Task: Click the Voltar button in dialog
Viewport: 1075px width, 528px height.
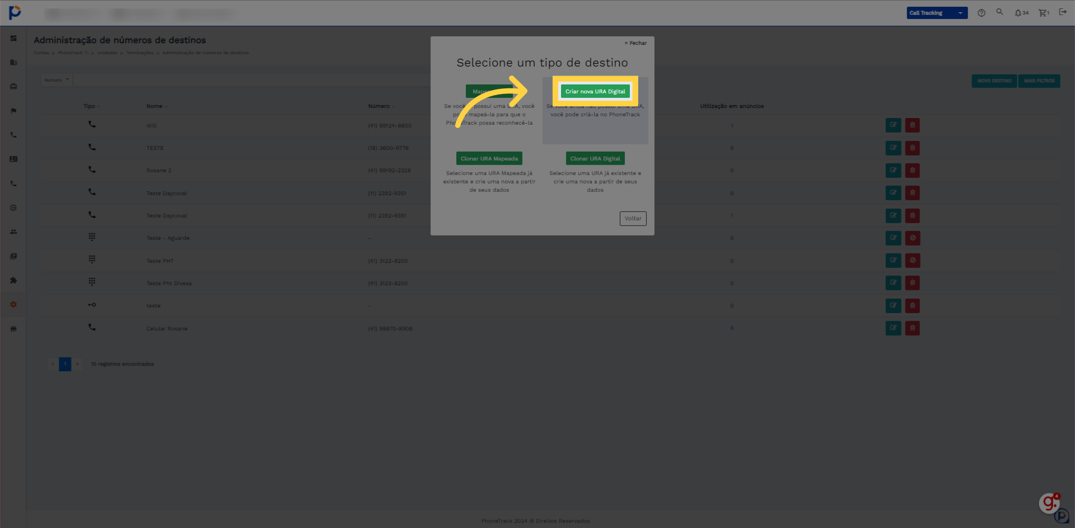Action: pyautogui.click(x=633, y=218)
